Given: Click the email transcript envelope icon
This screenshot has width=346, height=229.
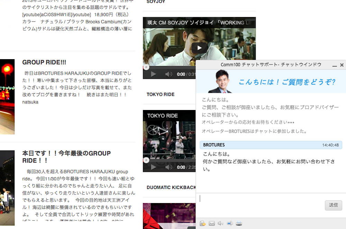Looking at the screenshot, I should click(212, 223).
